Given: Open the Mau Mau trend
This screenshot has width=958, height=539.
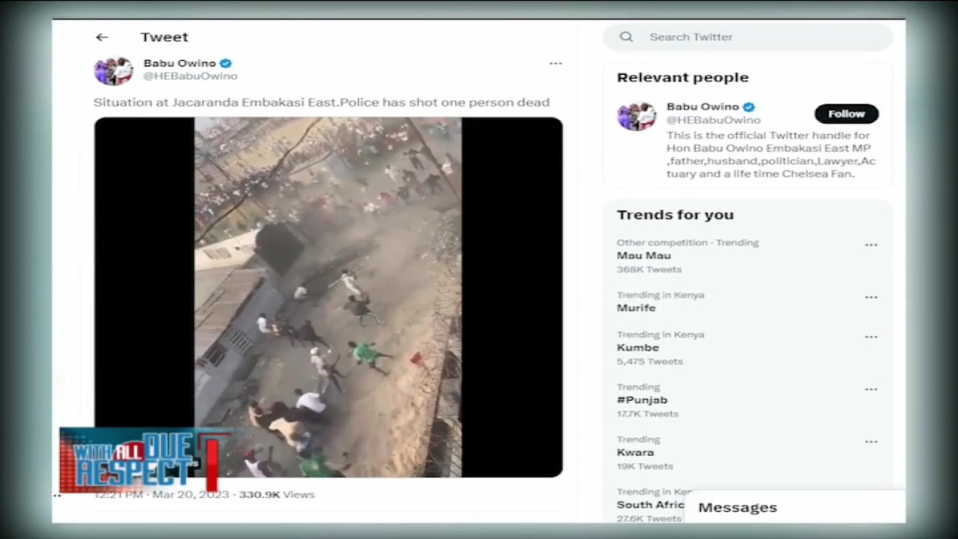Looking at the screenshot, I should pos(643,256).
